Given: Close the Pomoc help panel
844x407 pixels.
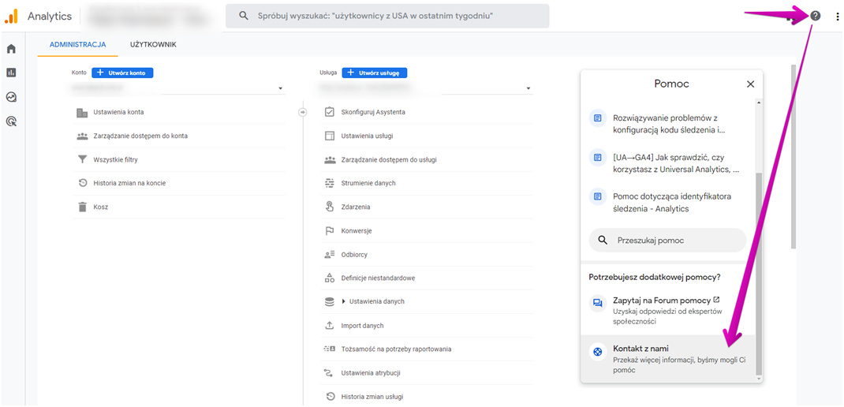Looking at the screenshot, I should (x=750, y=84).
